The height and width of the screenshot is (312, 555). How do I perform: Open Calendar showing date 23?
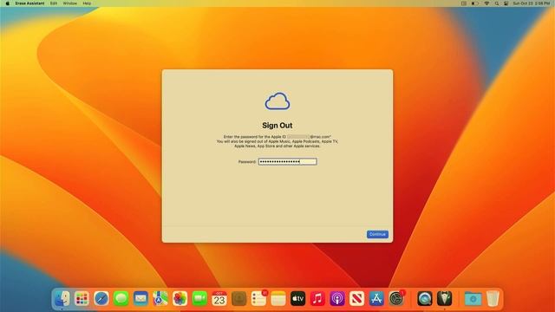click(219, 298)
